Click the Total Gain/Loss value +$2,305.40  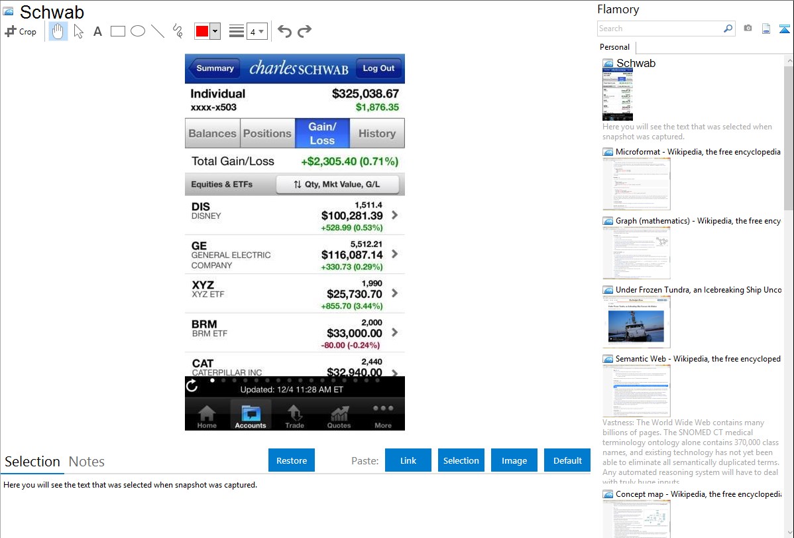tap(349, 161)
